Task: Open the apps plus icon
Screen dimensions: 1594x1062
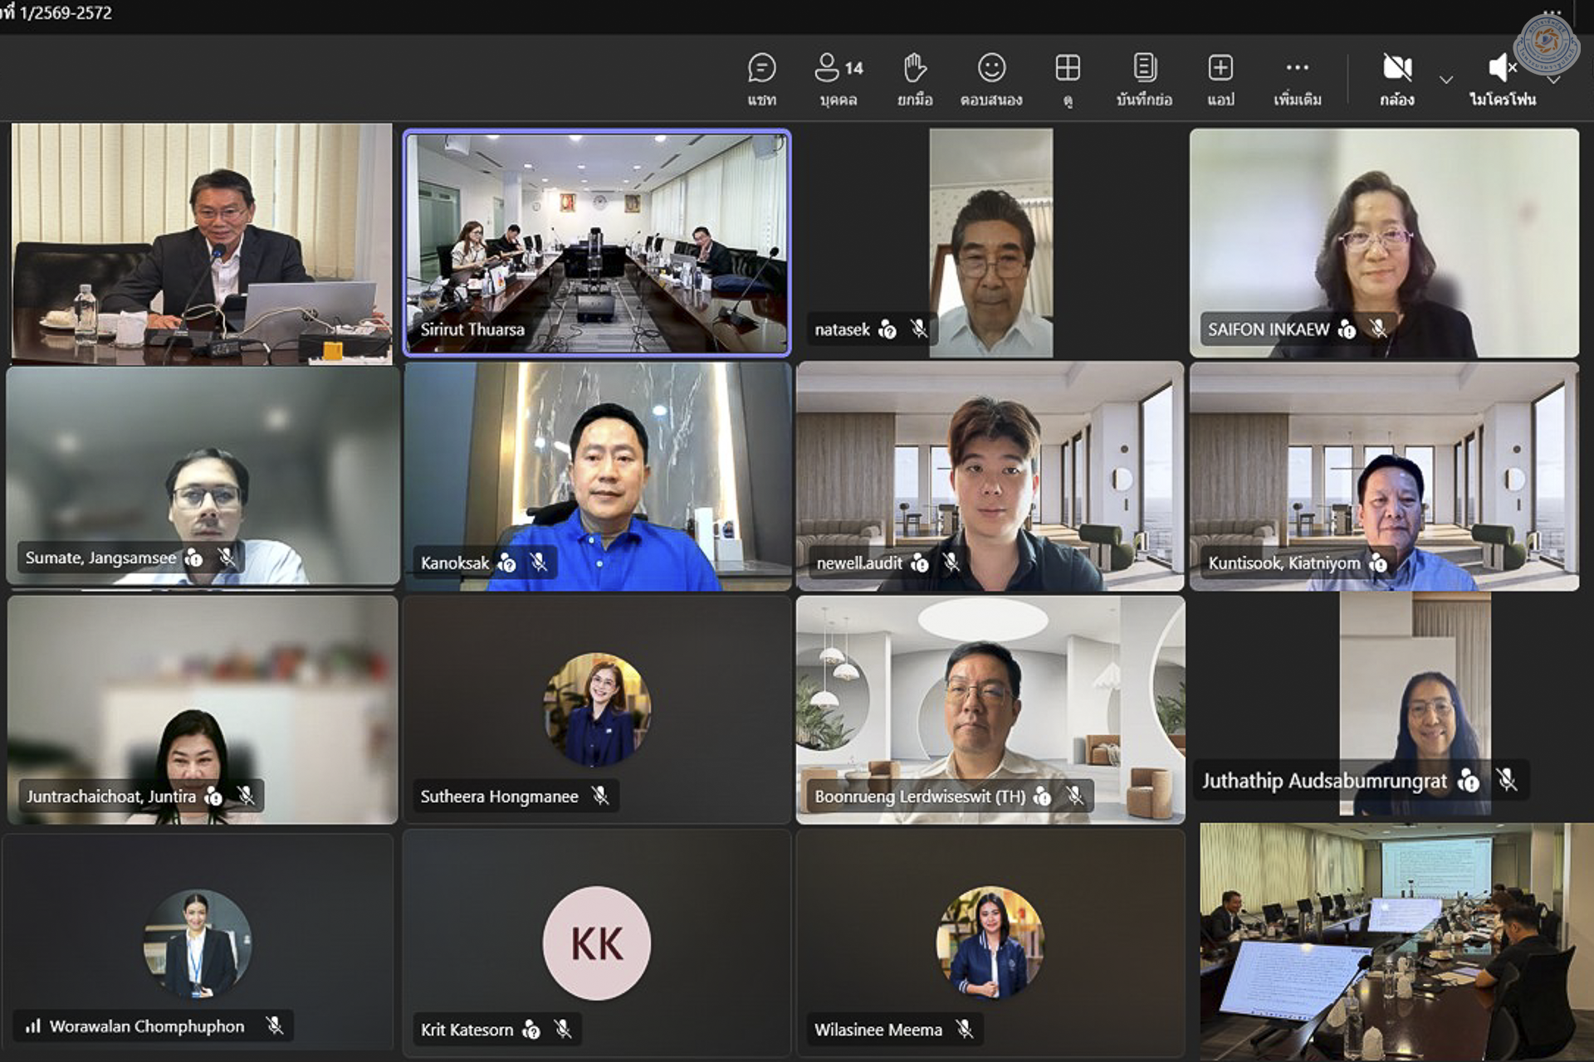Action: 1220,68
